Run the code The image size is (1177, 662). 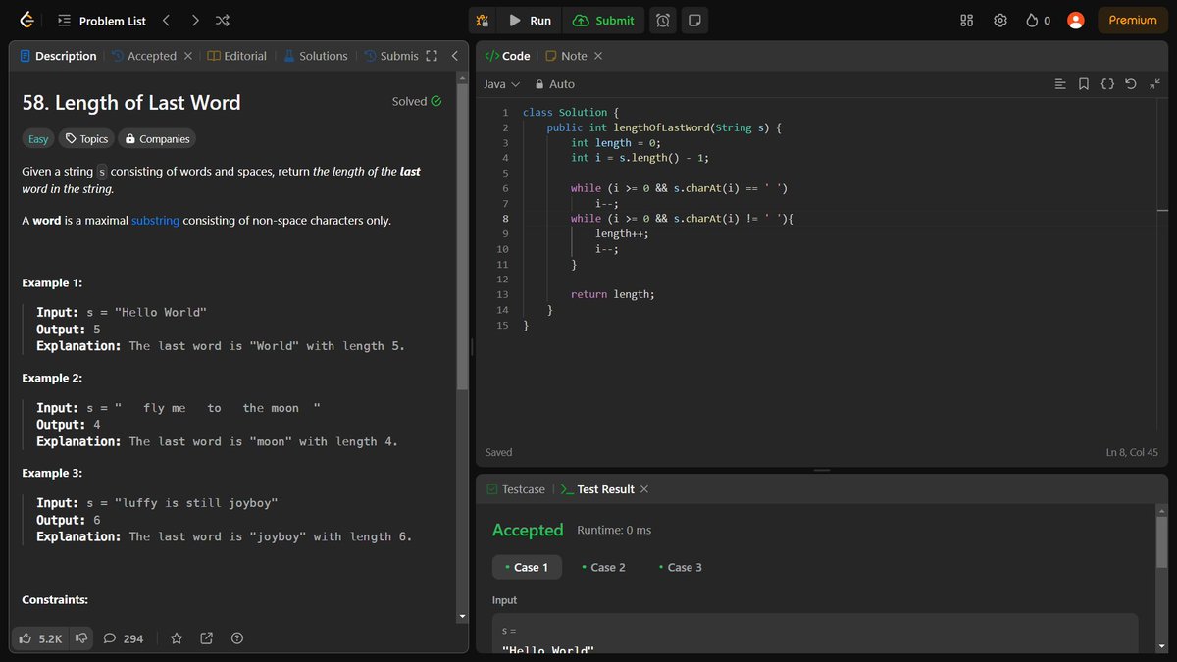[x=530, y=20]
